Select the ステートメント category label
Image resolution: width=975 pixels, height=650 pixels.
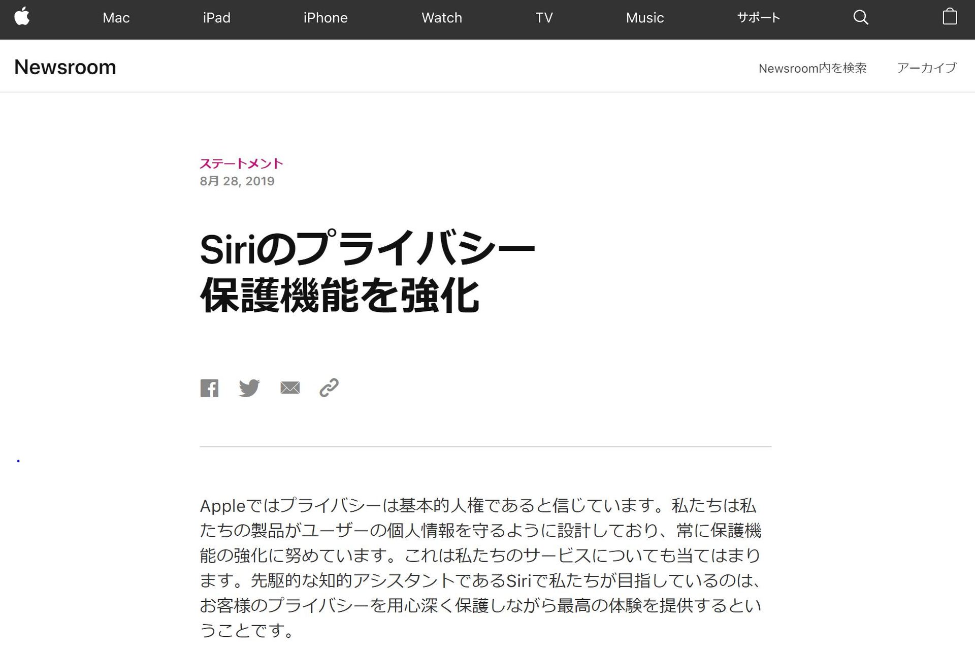pyautogui.click(x=241, y=163)
